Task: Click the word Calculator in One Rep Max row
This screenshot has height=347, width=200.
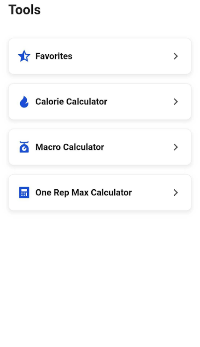Action: coord(111,192)
